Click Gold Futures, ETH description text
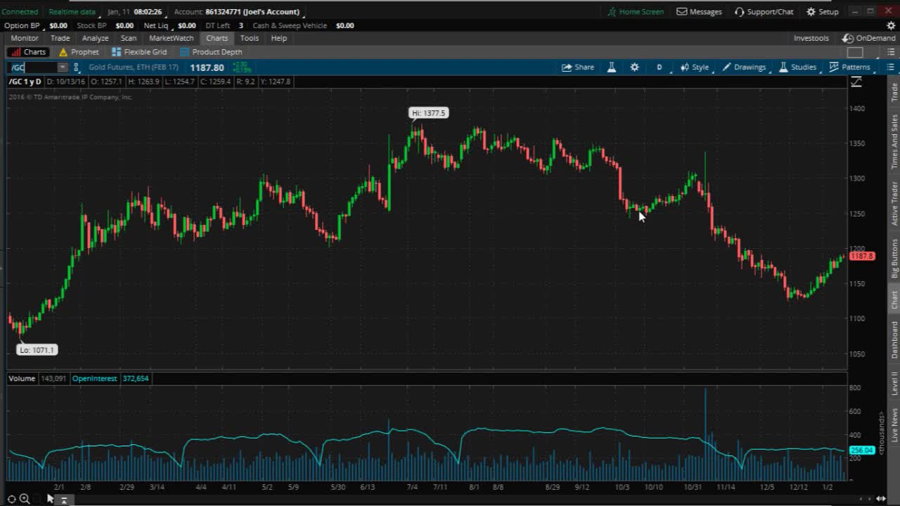Viewport: 900px width, 506px height. click(134, 67)
